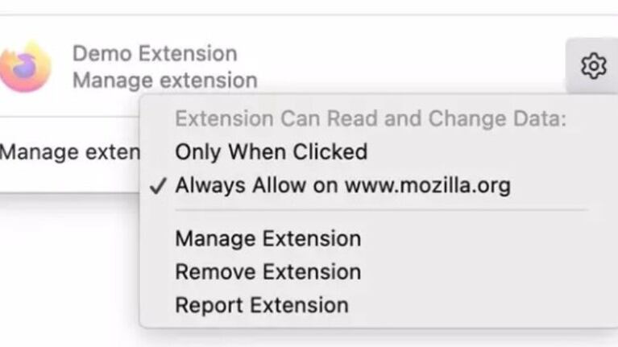Screen dimensions: 618x347
Task: Uninstall Demo Extension using Remove Extension
Action: [x=268, y=272]
